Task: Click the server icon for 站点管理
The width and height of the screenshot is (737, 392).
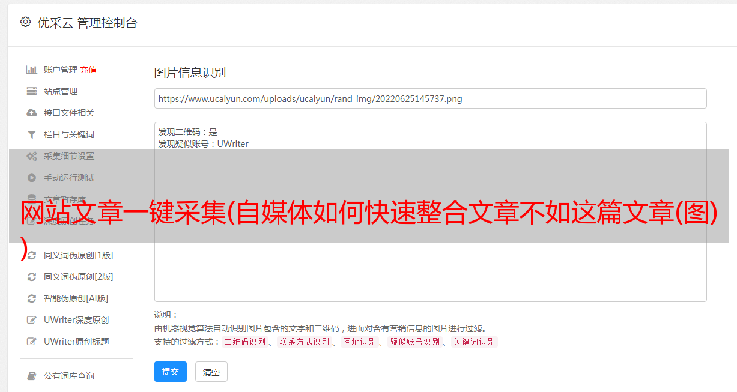Action: pos(32,91)
